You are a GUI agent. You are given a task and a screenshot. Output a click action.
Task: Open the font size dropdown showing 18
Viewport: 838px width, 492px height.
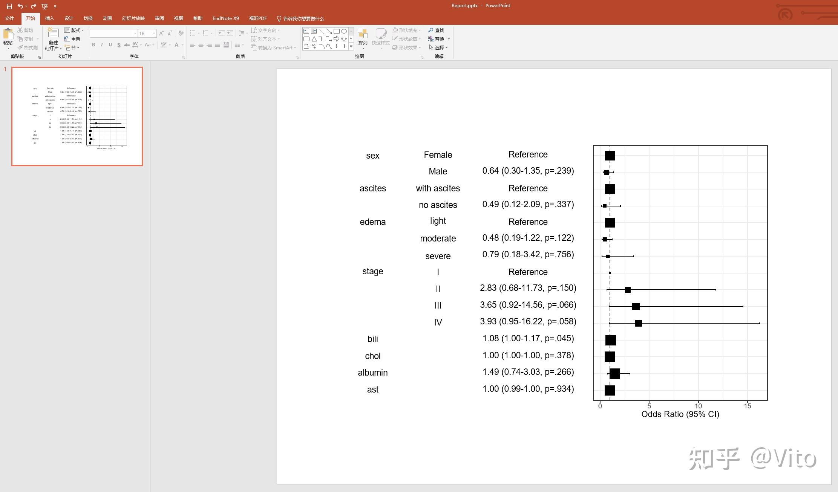pyautogui.click(x=154, y=34)
